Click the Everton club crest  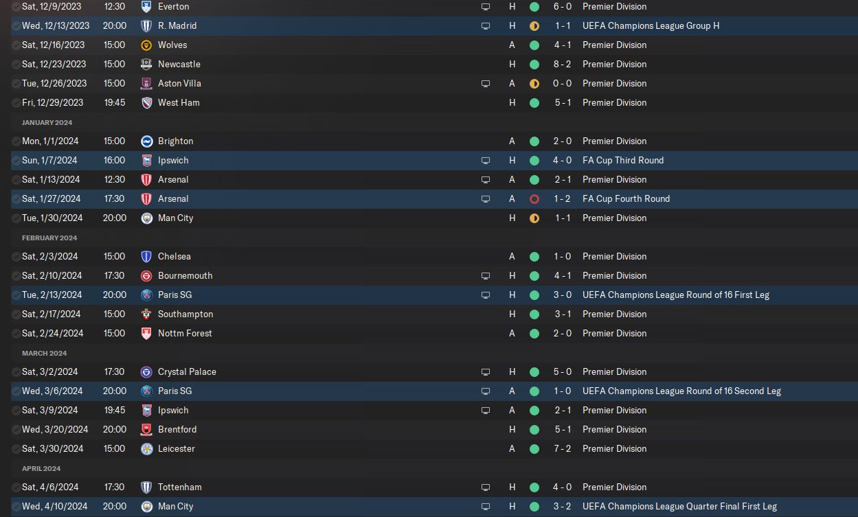tap(146, 7)
